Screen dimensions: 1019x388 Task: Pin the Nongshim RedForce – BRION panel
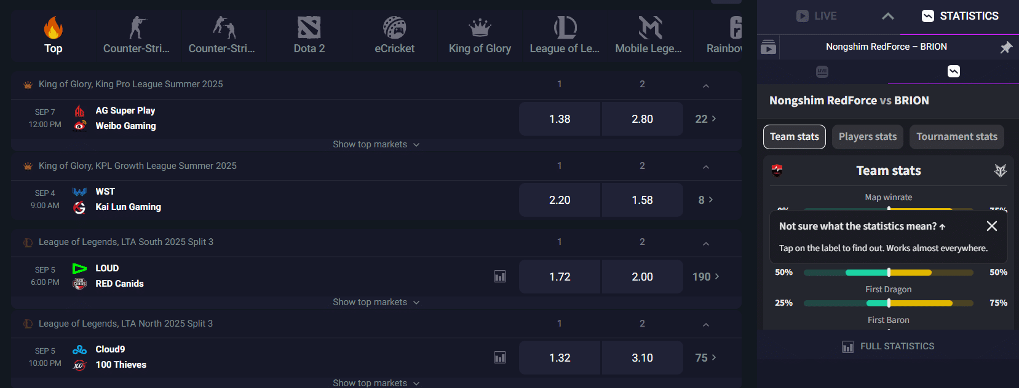click(1007, 46)
